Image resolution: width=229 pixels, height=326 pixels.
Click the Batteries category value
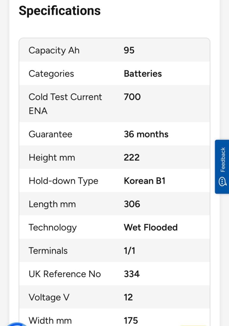click(143, 74)
